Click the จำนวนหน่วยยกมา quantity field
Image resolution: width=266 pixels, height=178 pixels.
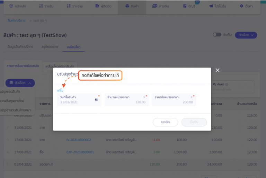tap(126, 100)
